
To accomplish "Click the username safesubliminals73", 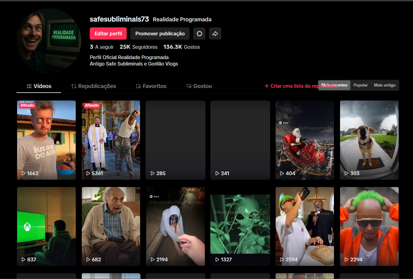I will [119, 19].
